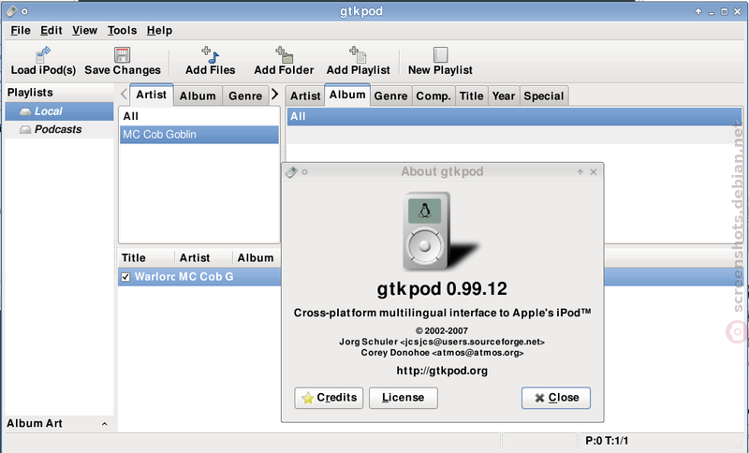This screenshot has width=749, height=453.
Task: Switch to Genre tab in first sort pane
Action: click(245, 96)
